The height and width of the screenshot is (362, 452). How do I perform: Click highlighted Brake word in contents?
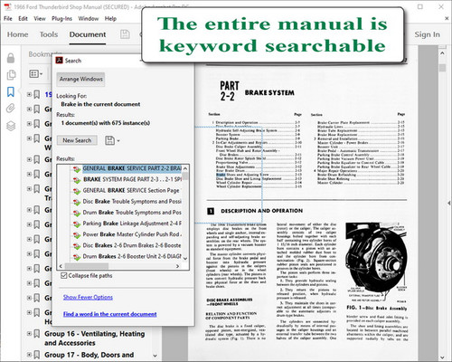coord(221,175)
